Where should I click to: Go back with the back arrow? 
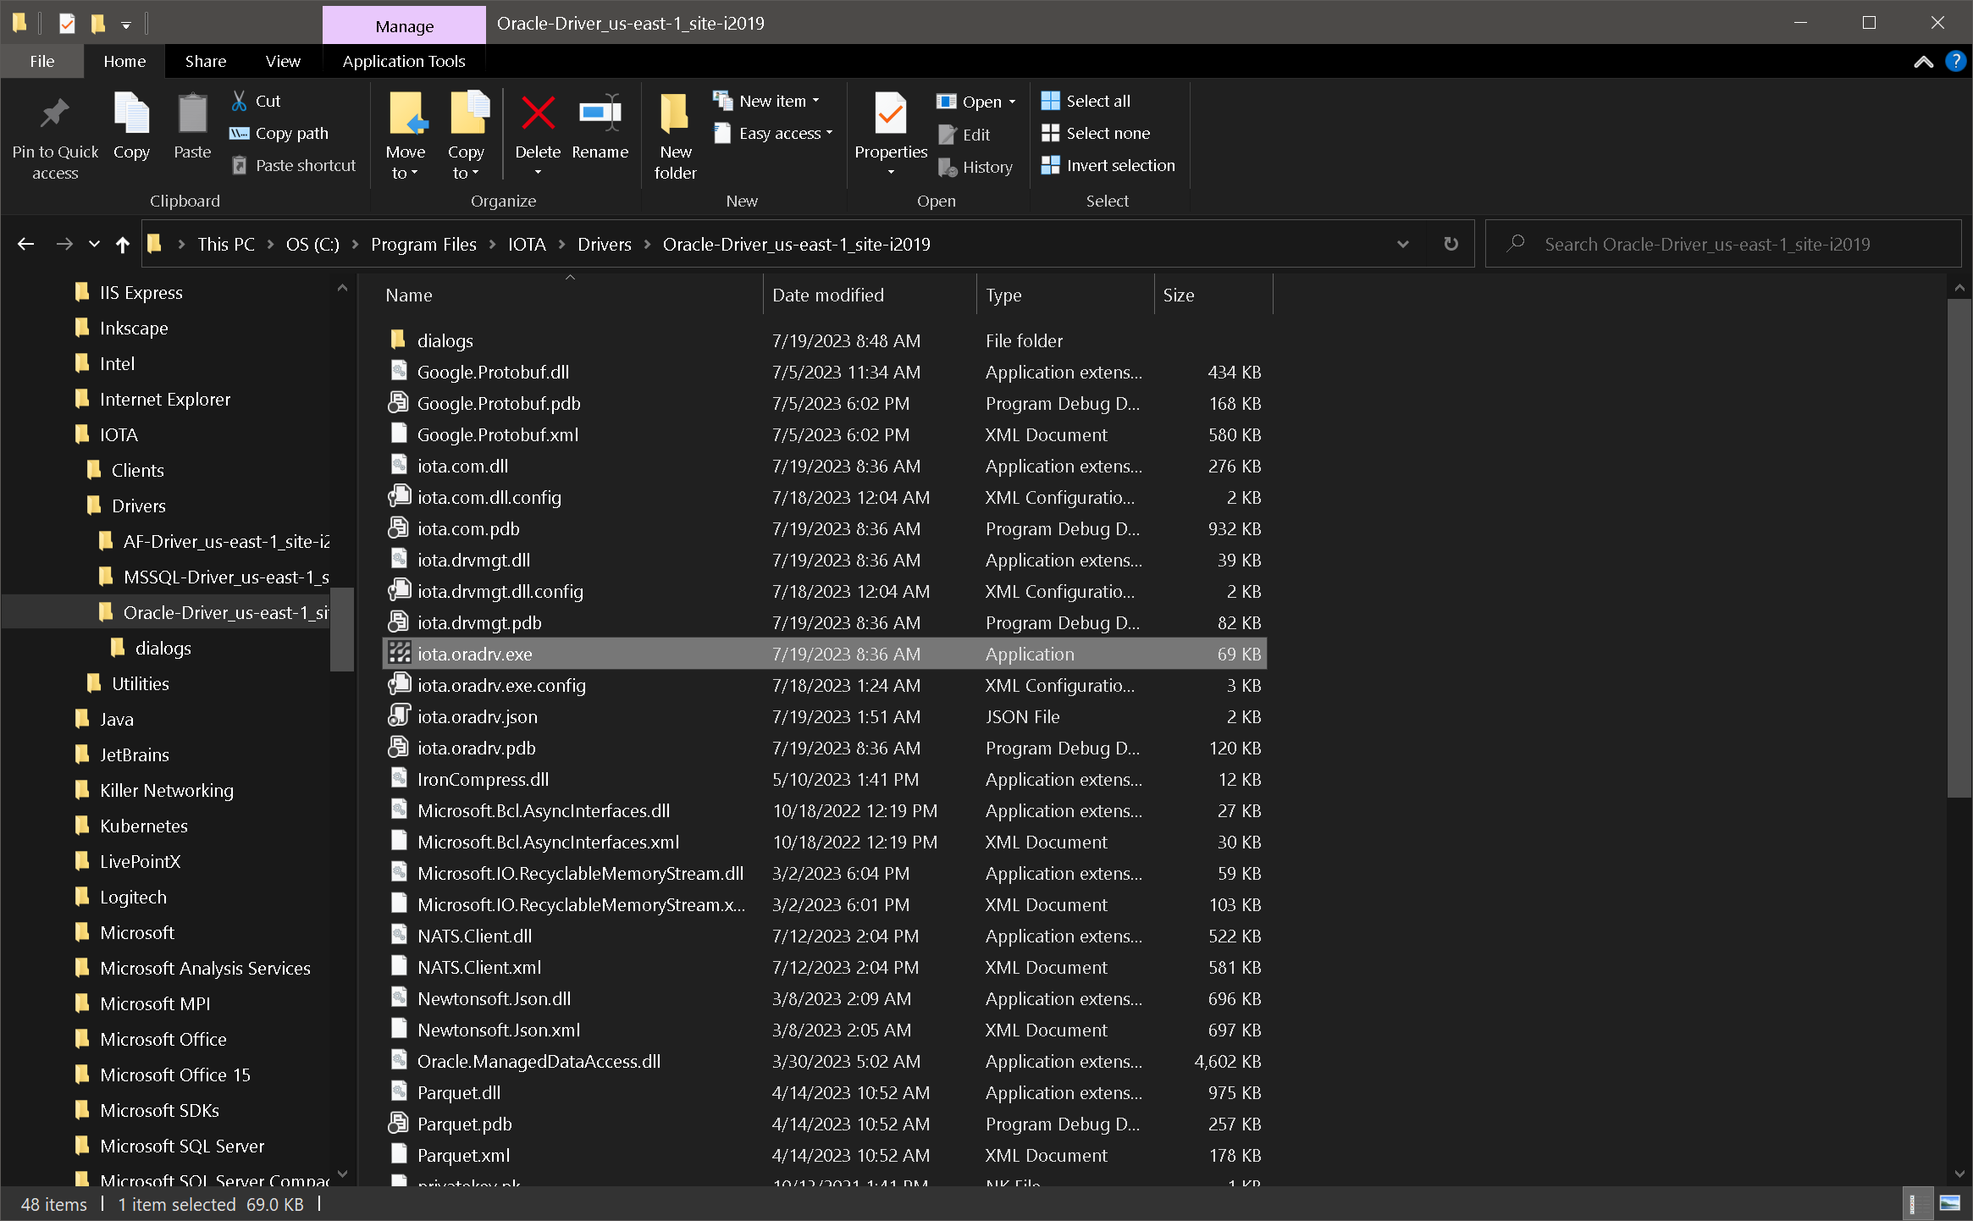coord(25,244)
